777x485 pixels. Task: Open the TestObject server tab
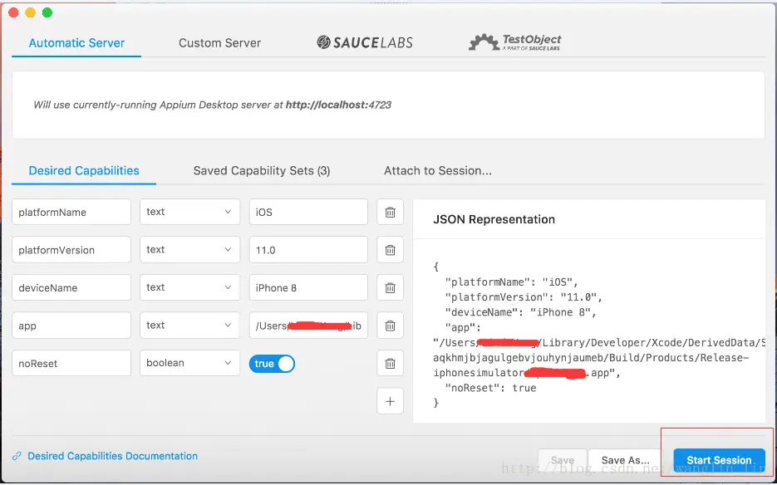point(515,42)
